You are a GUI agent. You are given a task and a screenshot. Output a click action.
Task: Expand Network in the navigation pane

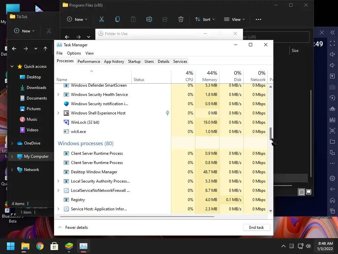point(12,170)
